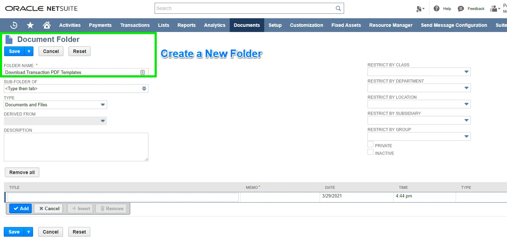
Task: Click icon inside Folder Name field
Action: click(x=143, y=72)
